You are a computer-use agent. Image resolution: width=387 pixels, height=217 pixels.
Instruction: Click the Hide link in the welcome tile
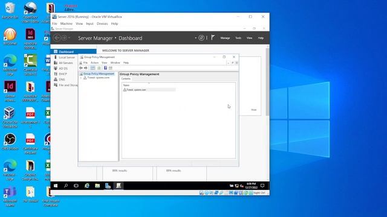(x=254, y=110)
